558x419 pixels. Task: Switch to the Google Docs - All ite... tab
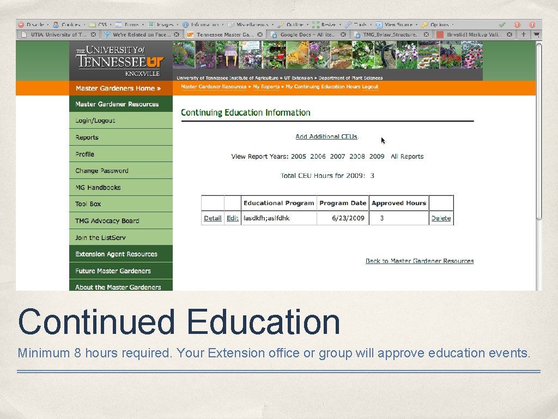coord(308,34)
